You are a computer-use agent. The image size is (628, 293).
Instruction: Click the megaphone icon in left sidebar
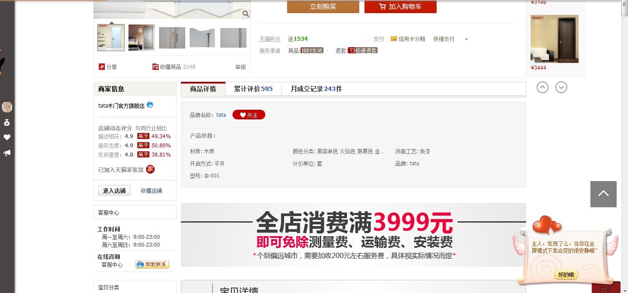click(x=7, y=153)
